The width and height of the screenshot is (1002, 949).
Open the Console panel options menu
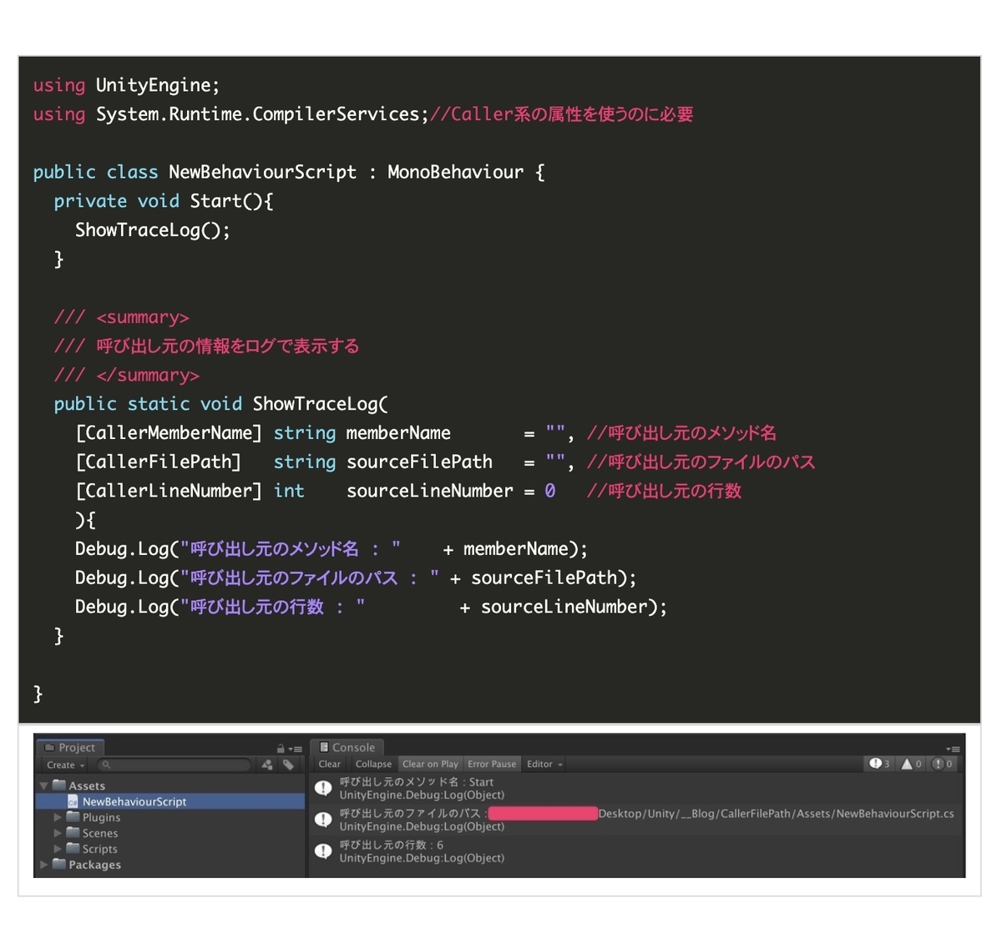coord(953,749)
